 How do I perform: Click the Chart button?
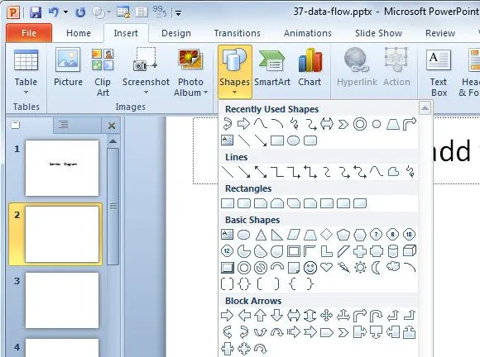pos(310,68)
